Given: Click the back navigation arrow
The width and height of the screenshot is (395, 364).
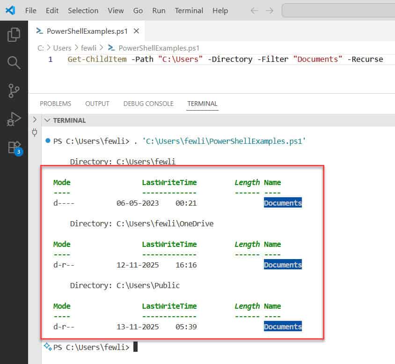Looking at the screenshot, I should click(x=253, y=10).
